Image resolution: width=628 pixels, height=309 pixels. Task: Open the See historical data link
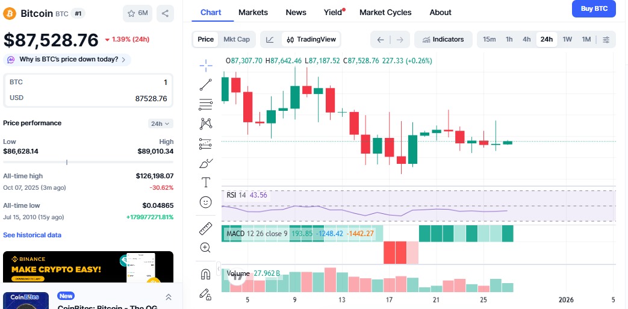(32, 235)
